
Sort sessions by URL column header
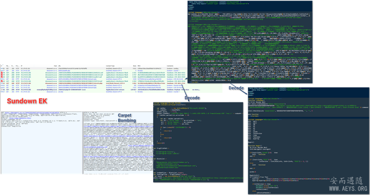[x=60, y=66]
